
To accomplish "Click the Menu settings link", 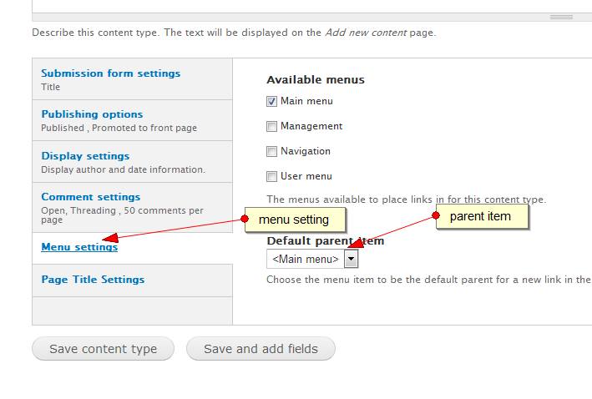I will point(79,247).
